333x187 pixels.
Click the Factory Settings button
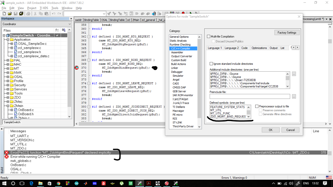tap(287, 32)
